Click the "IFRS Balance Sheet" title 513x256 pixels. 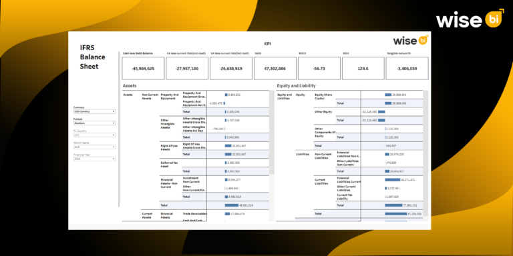tap(93, 57)
